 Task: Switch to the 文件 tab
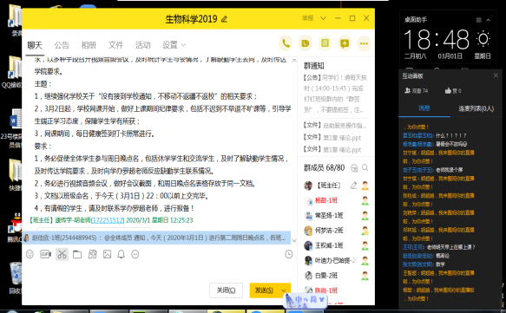(x=115, y=45)
